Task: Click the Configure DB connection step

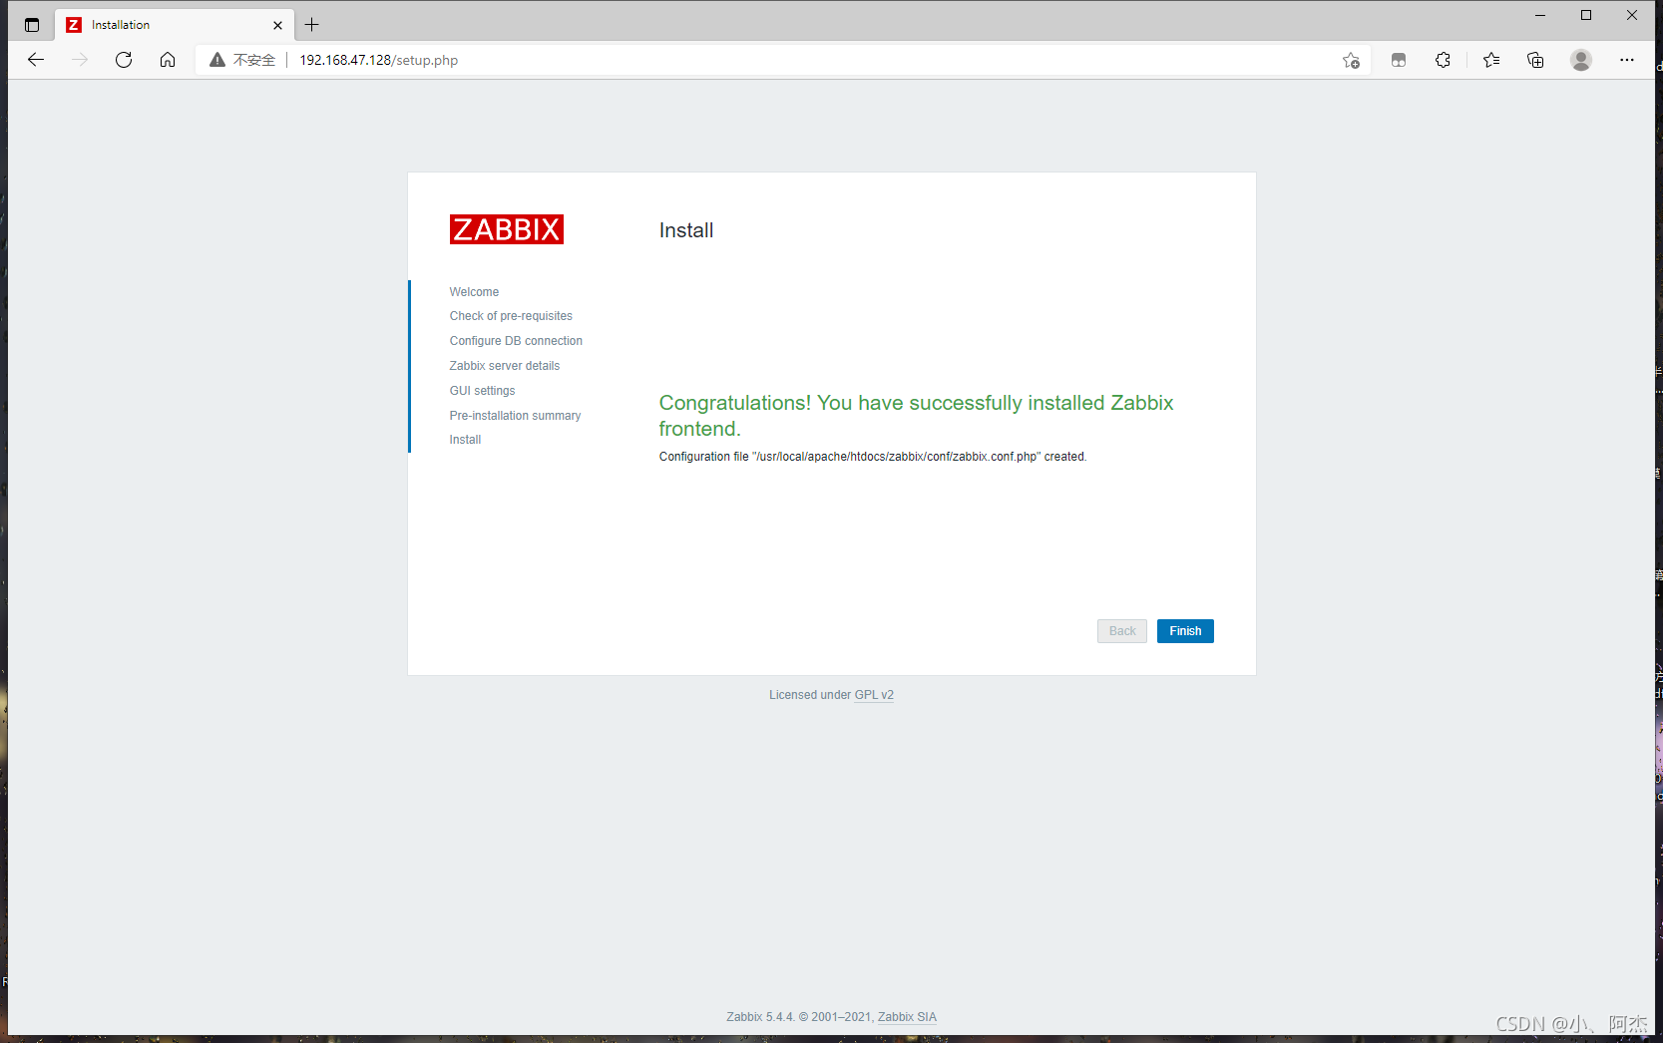Action: click(516, 341)
